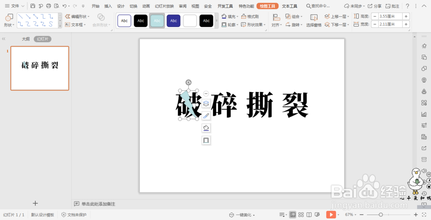Open Print Preview from quick access bar
Viewport: 431px width, 220px height.
pyautogui.click(x=56, y=6)
